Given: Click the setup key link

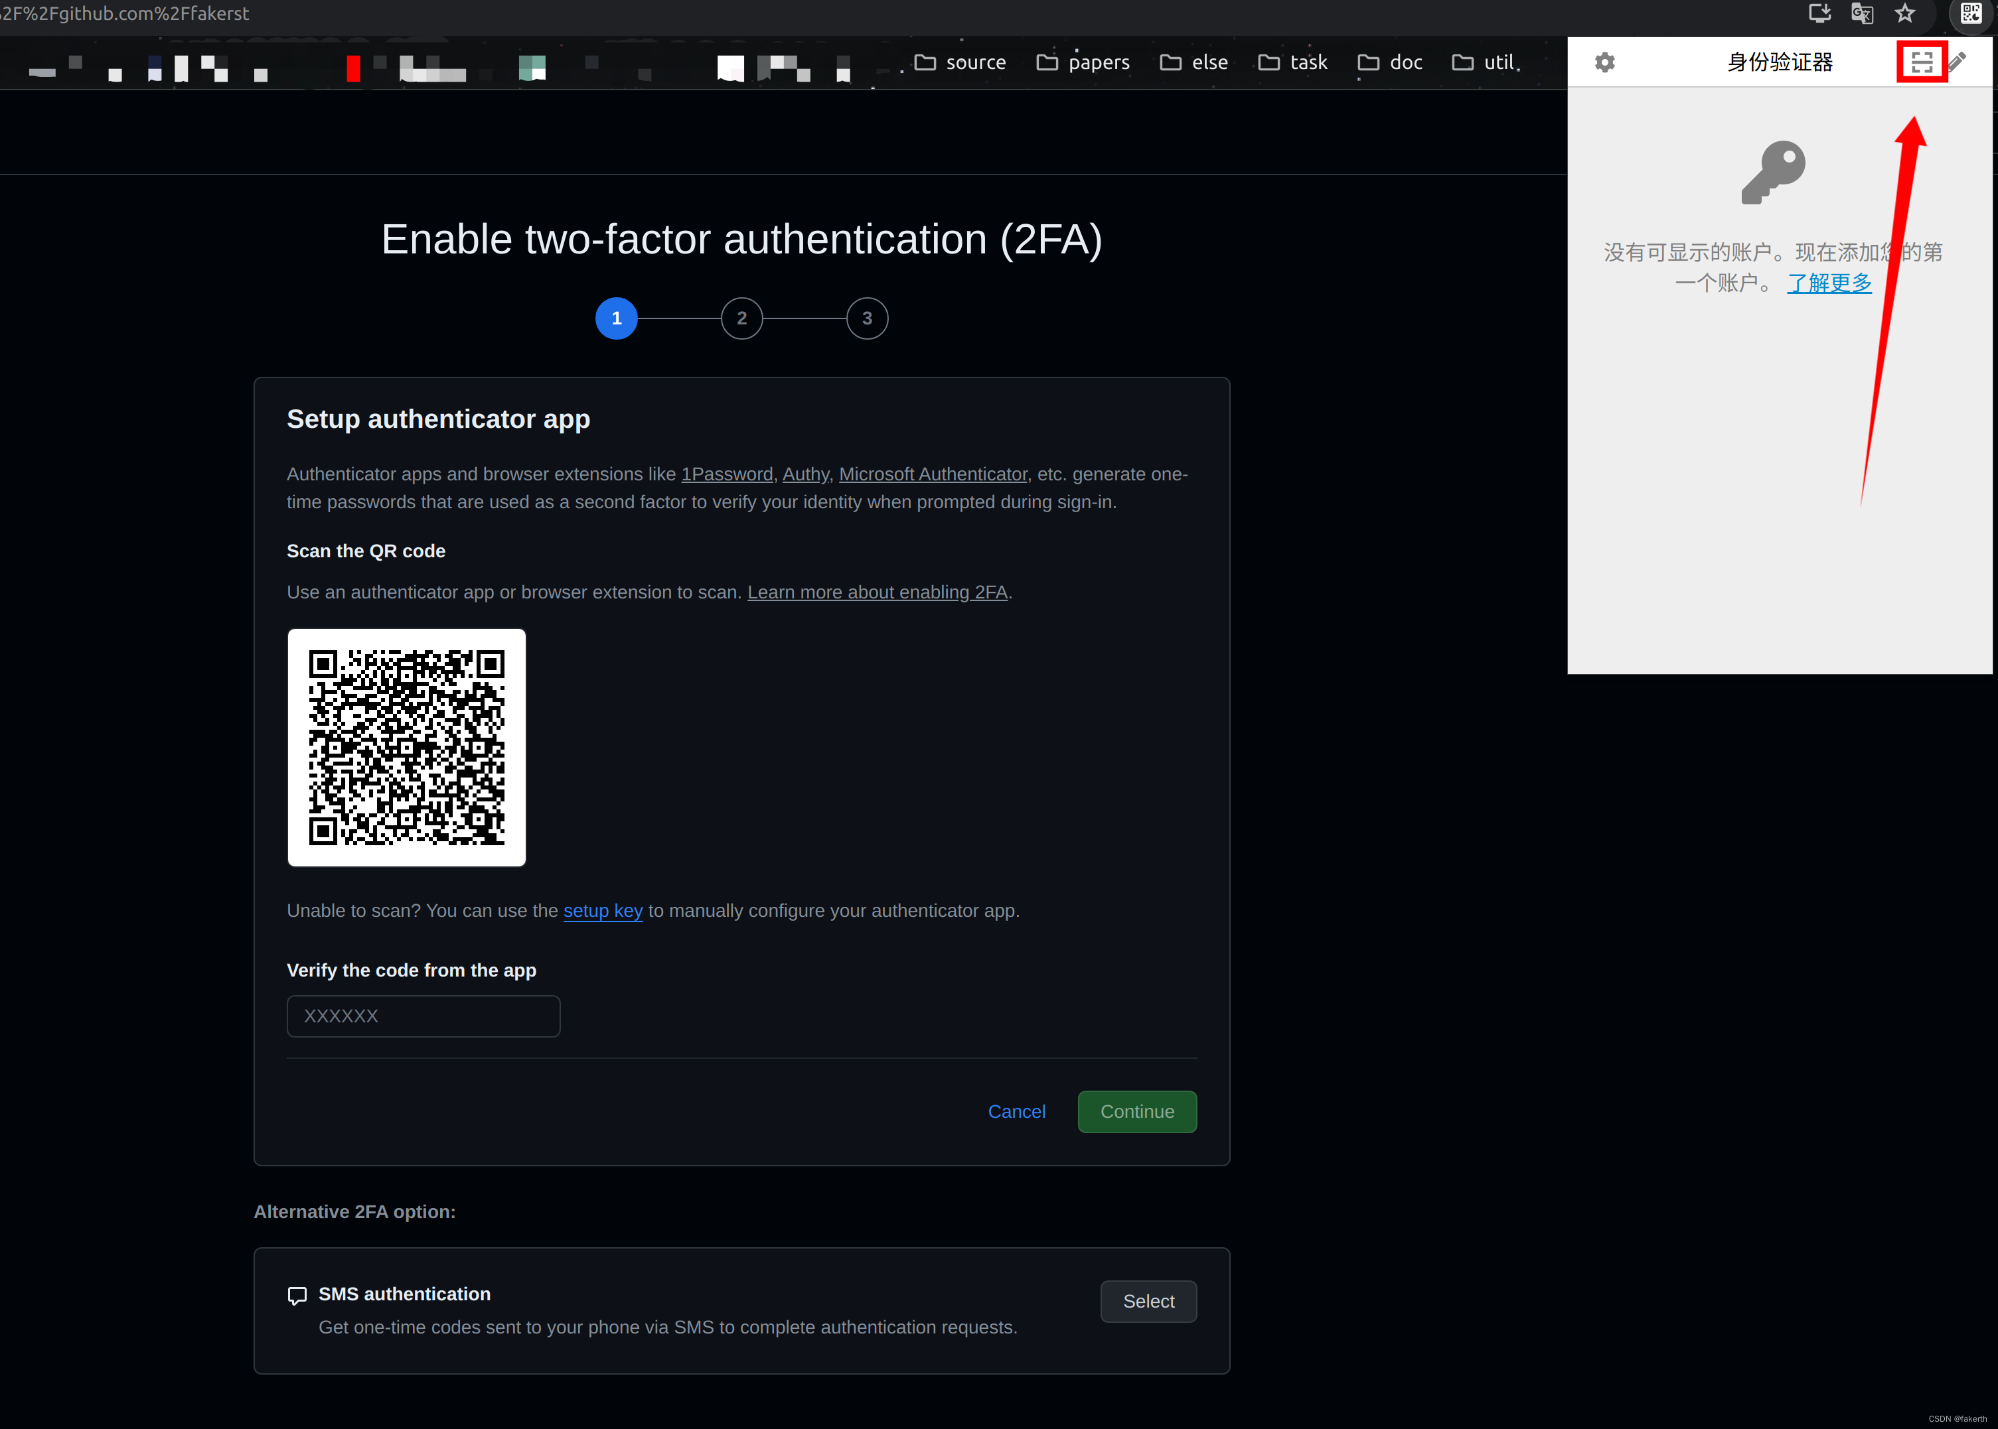Looking at the screenshot, I should (x=603, y=911).
